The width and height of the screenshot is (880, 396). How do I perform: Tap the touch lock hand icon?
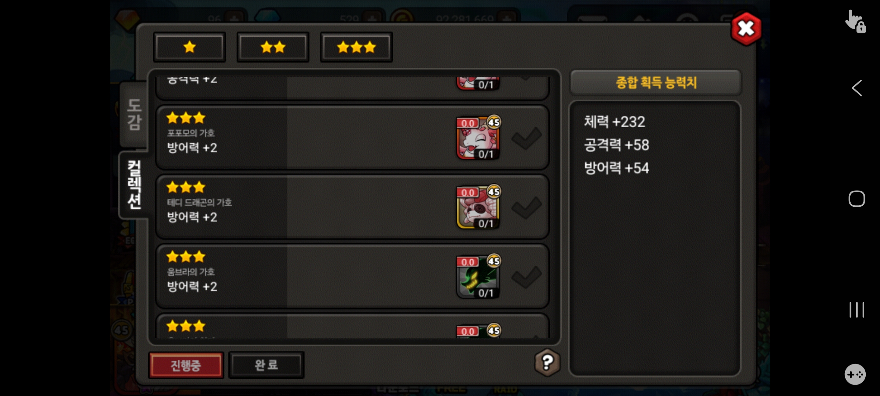(855, 22)
